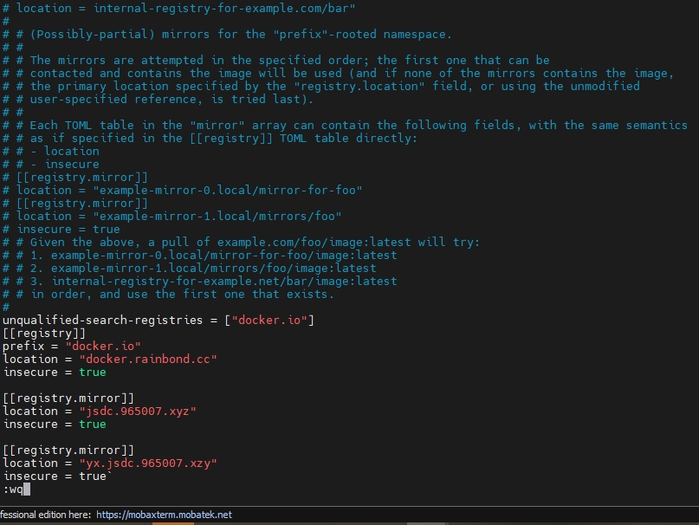Click the first uncommented [[registry.mirror]] header

pyautogui.click(x=68, y=398)
